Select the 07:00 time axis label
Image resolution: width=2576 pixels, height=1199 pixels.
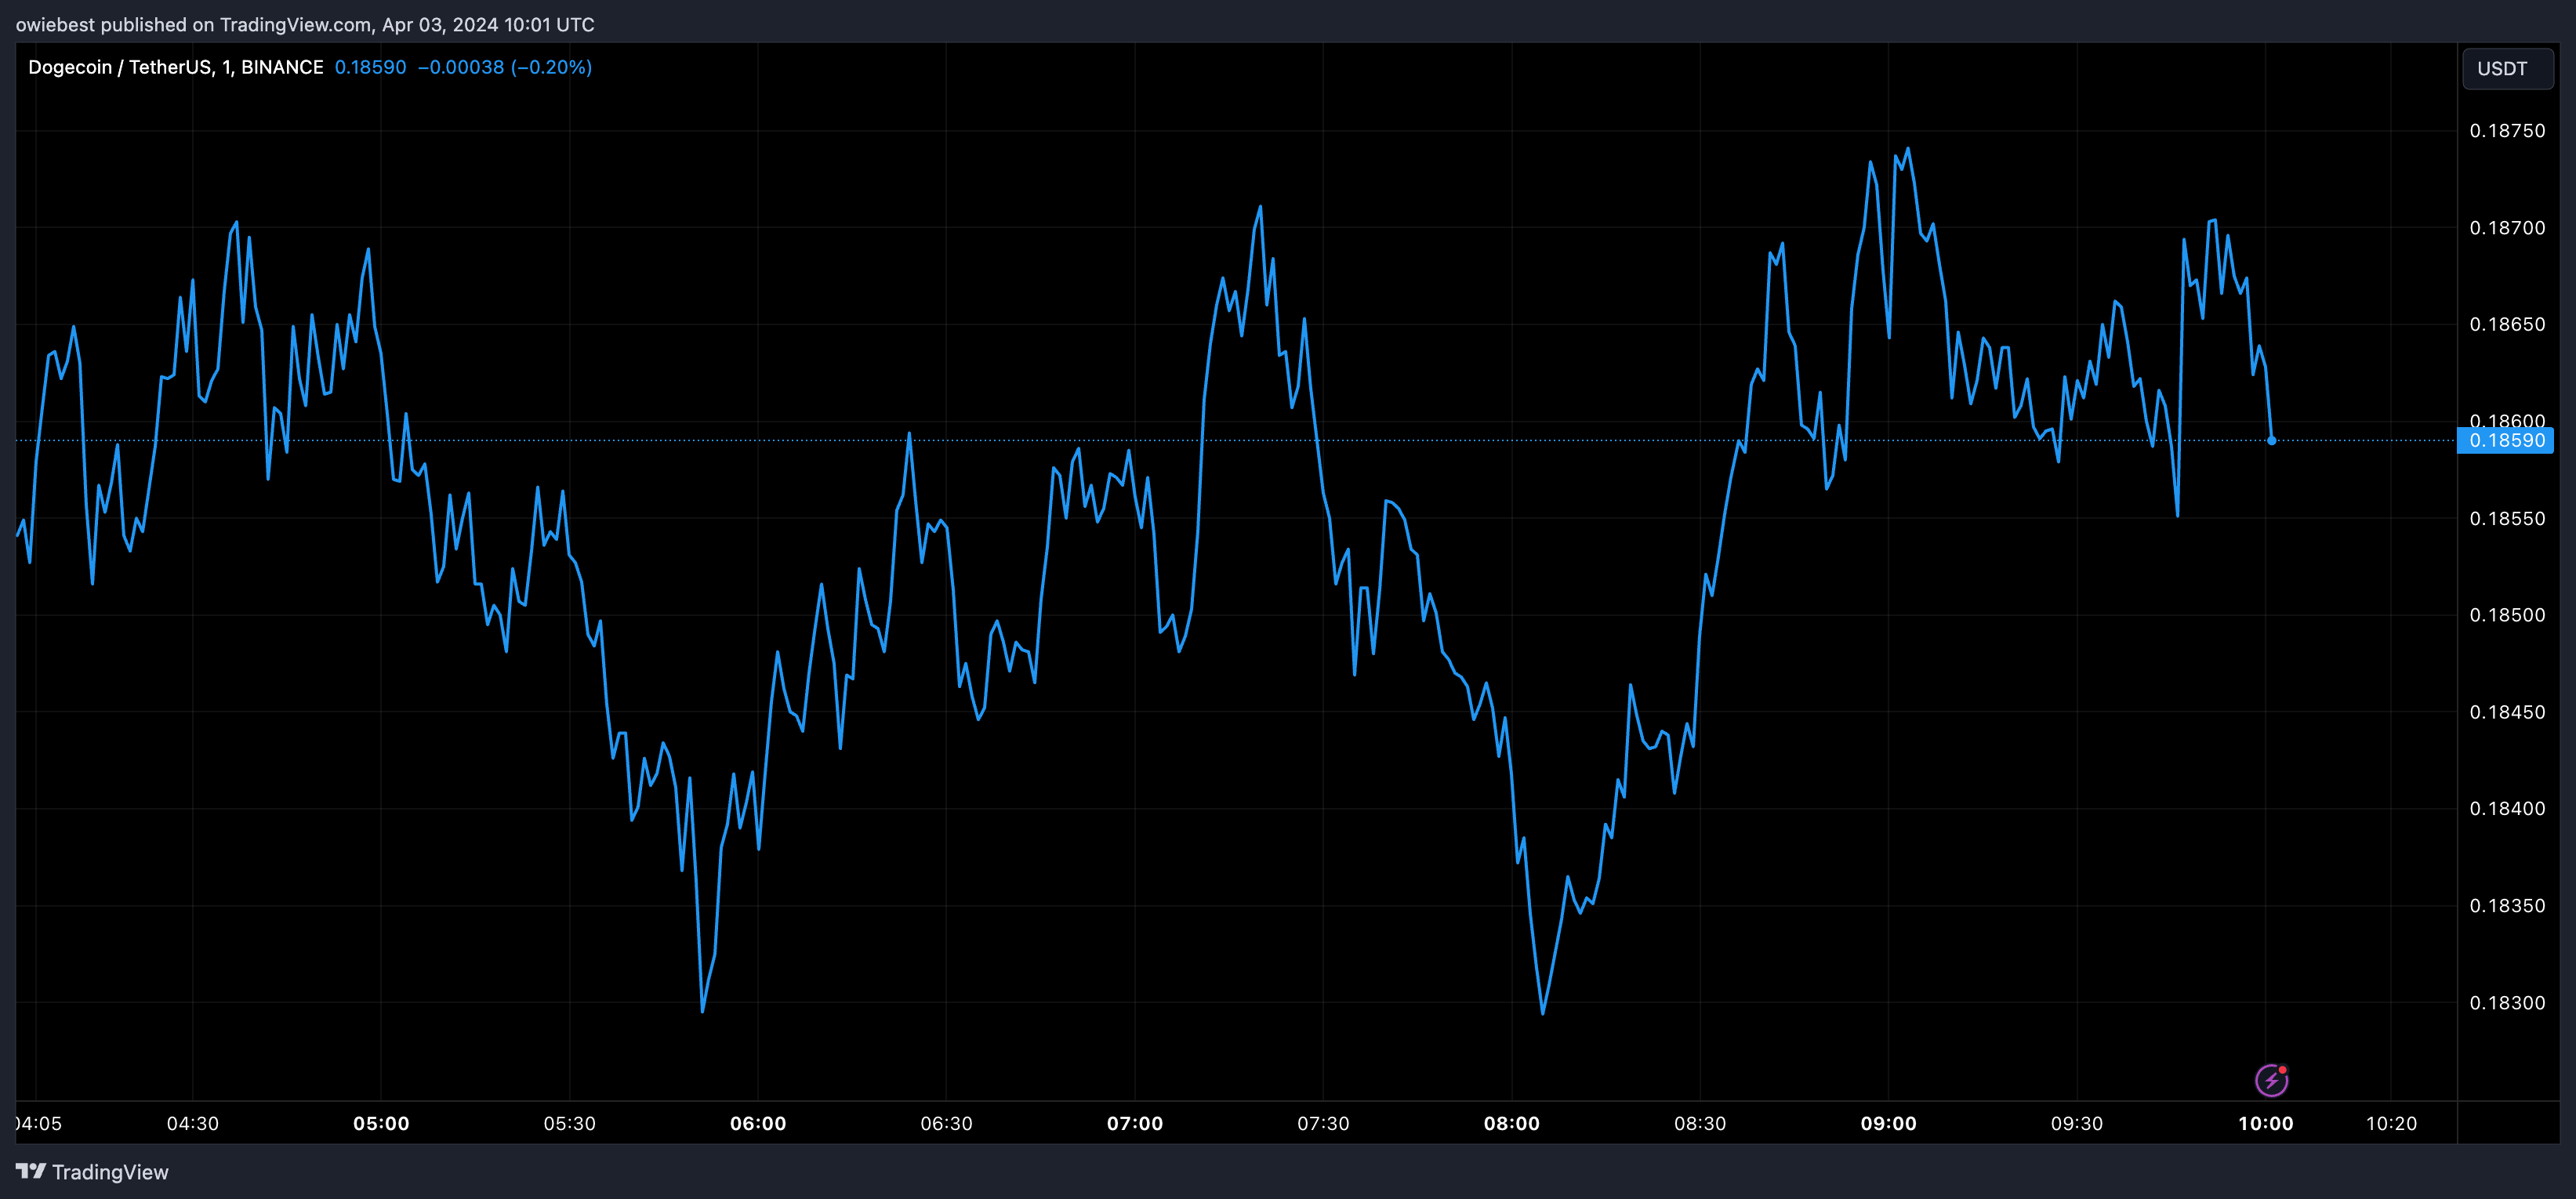pyautogui.click(x=1134, y=1123)
